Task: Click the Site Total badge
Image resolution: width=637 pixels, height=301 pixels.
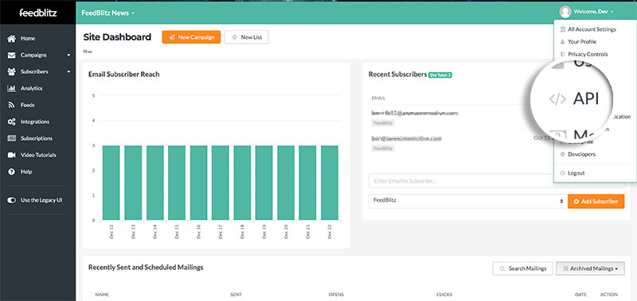Action: [440, 75]
